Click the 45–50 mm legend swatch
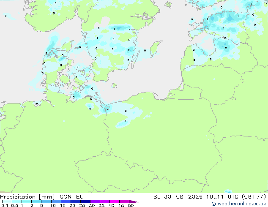Screen dimensions: 268x207 pyautogui.click(x=124, y=202)
